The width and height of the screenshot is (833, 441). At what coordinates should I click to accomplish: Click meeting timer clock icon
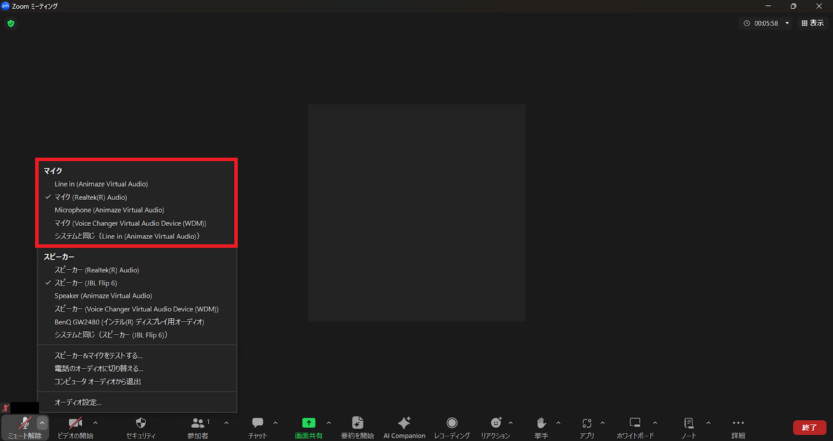(747, 23)
